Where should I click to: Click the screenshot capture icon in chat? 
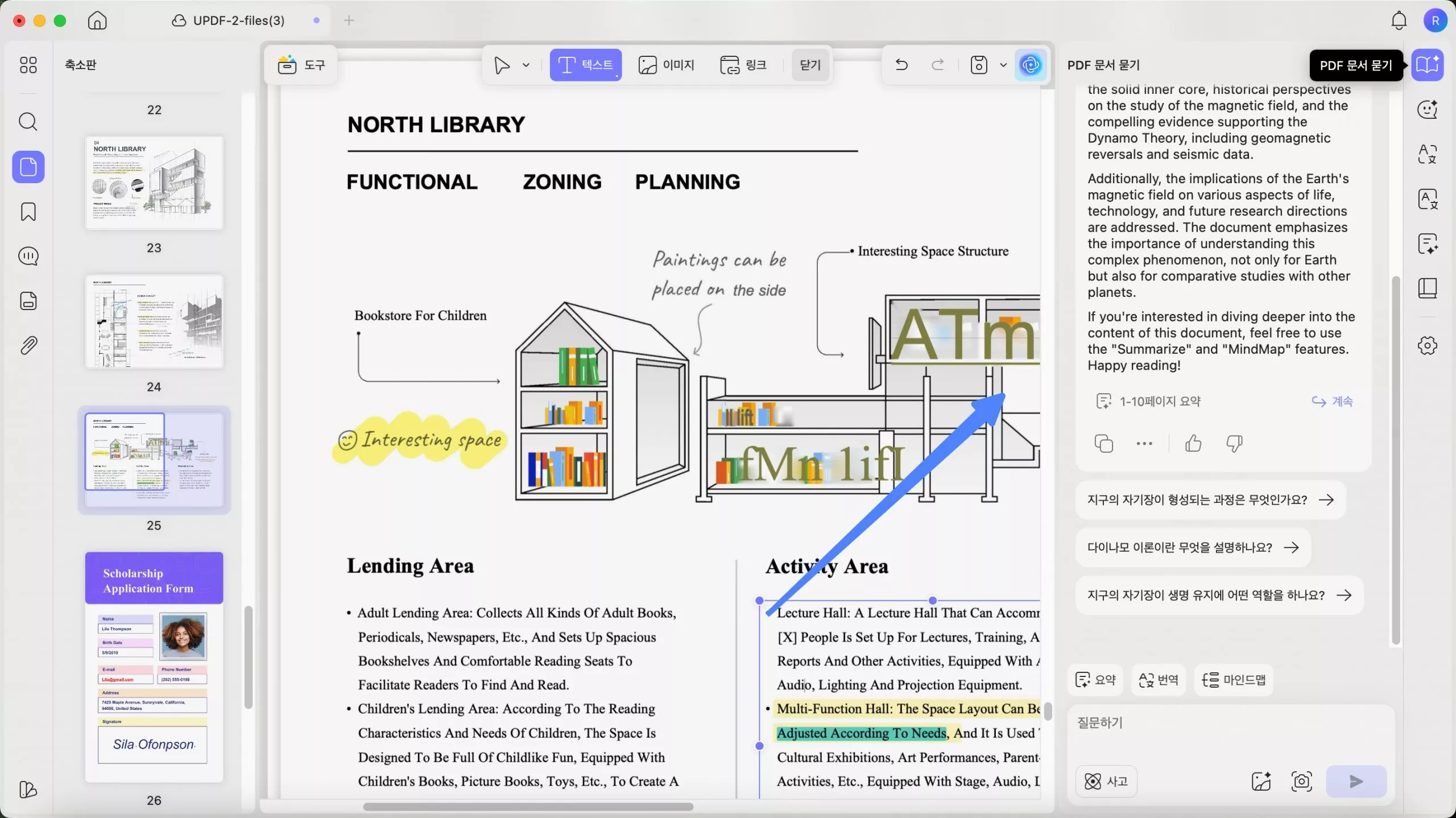click(1301, 781)
